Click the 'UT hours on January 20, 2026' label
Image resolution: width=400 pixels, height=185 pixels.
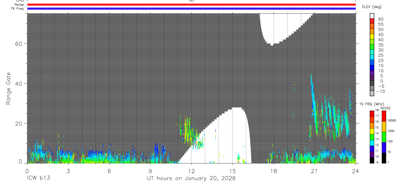[191, 178]
